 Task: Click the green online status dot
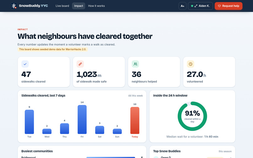click(x=192, y=6)
